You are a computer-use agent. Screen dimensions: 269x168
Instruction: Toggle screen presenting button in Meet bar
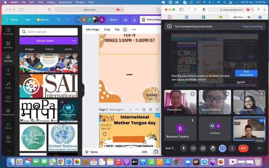click(x=222, y=148)
